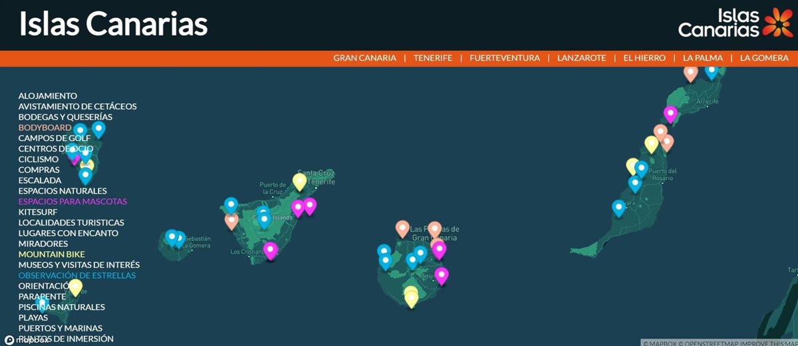Enable the Campos de Golf category
This screenshot has width=798, height=346.
click(55, 138)
